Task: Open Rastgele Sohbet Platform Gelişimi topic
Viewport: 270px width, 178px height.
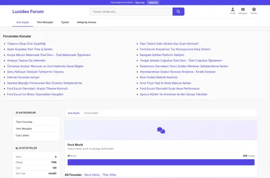Action: 162,55
